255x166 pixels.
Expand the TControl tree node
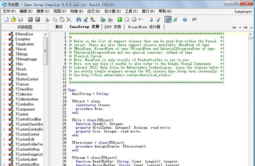tap(4, 114)
